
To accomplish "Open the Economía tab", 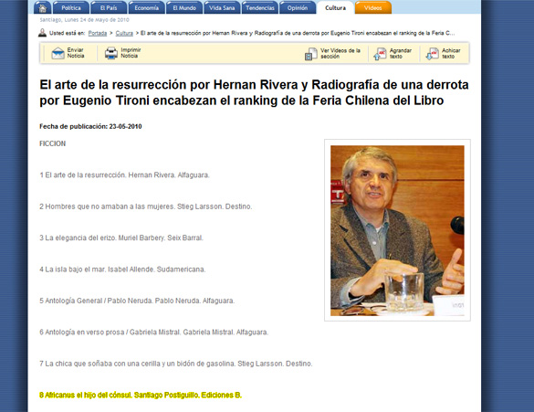I will click(146, 7).
